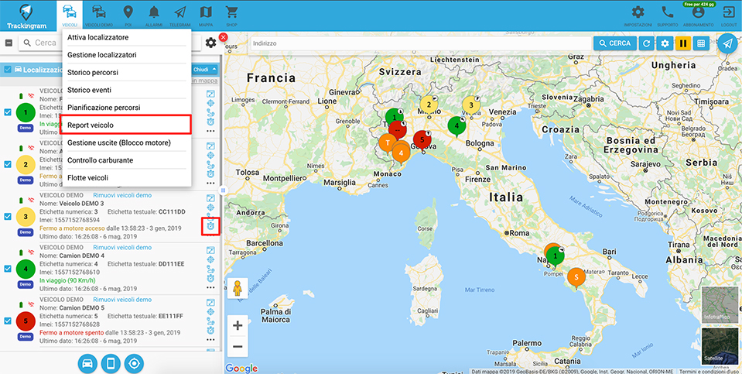This screenshot has width=742, height=374.
Task: Open Camion DEMO 4 more options dots
Action: pos(210,287)
